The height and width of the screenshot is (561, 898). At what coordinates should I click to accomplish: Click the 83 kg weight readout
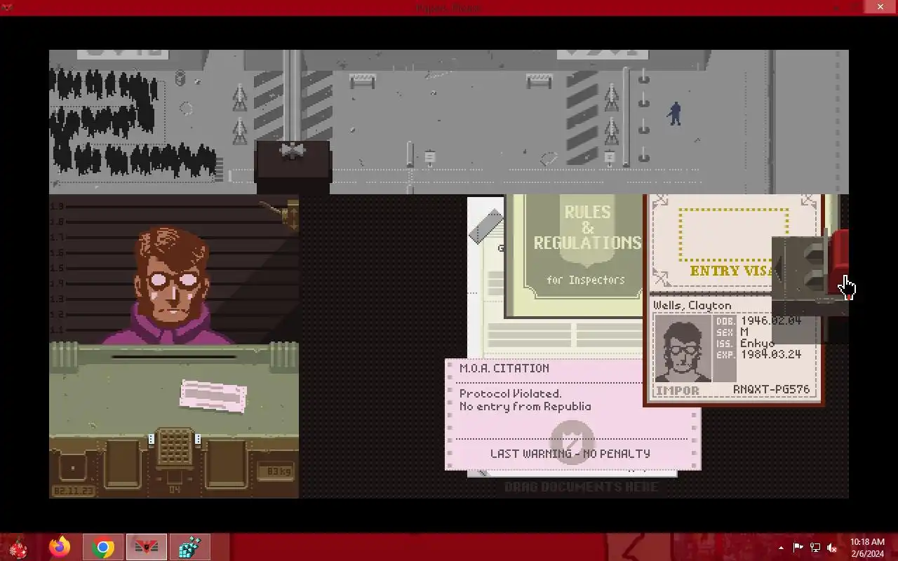point(275,471)
